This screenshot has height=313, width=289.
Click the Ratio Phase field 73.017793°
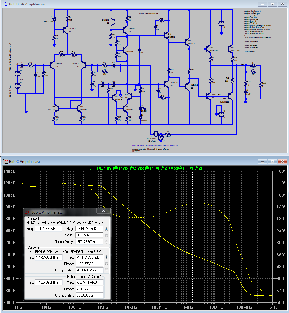point(90,289)
